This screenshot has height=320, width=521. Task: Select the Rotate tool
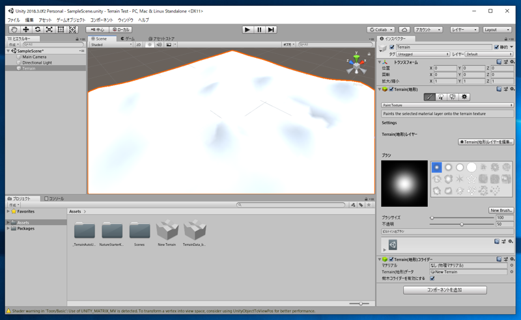click(38, 29)
